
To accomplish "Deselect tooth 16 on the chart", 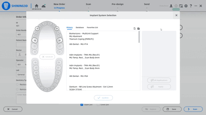I will point(35,40).
